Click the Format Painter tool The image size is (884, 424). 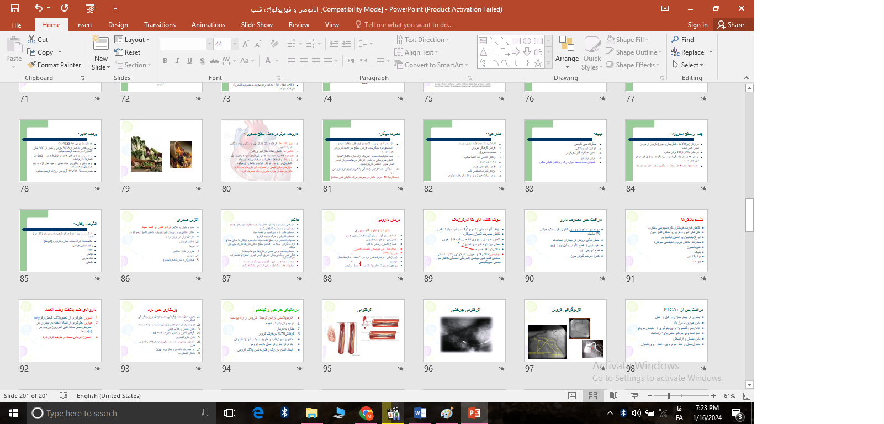click(x=54, y=65)
